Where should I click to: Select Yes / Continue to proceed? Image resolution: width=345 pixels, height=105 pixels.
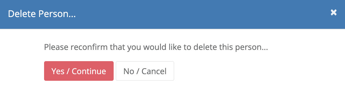[x=79, y=71]
